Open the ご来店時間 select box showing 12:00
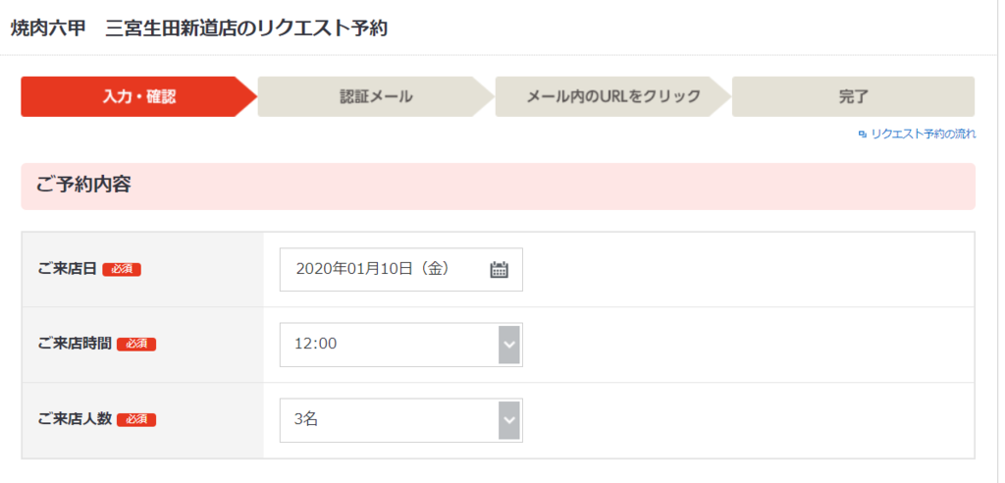 [401, 345]
